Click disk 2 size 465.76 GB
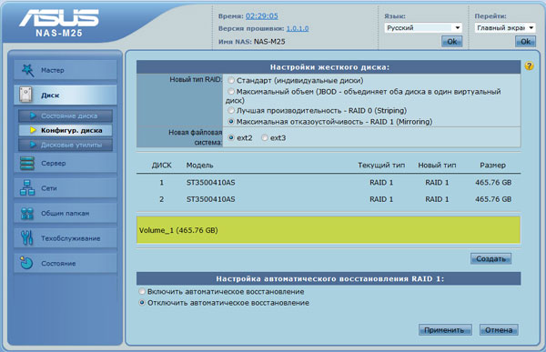 pos(493,199)
